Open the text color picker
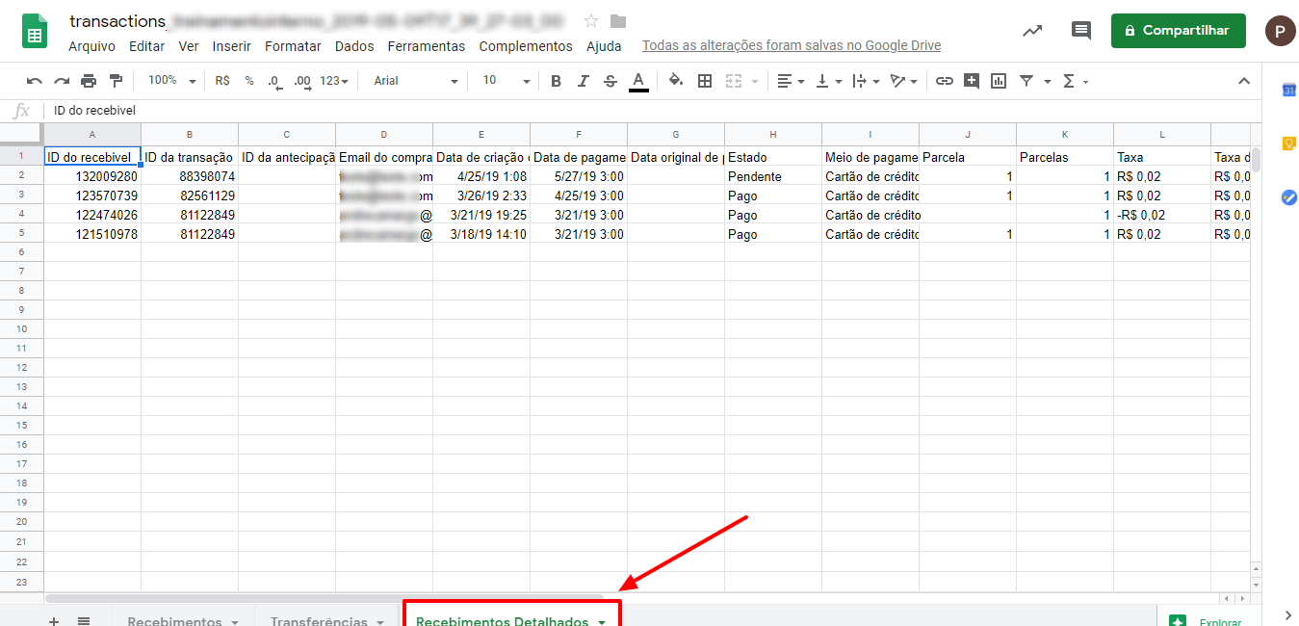1299x626 pixels. click(x=637, y=81)
